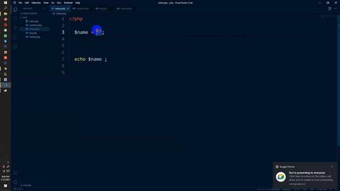Open media.php in the Explorer tree
The image size is (340, 191).
click(x=35, y=37)
